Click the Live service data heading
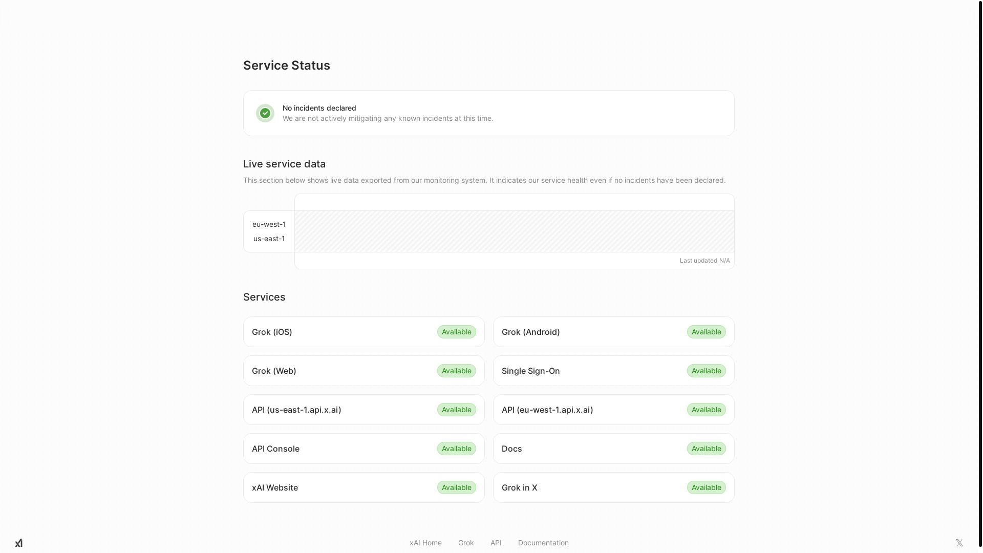Image resolution: width=983 pixels, height=553 pixels. click(x=285, y=164)
